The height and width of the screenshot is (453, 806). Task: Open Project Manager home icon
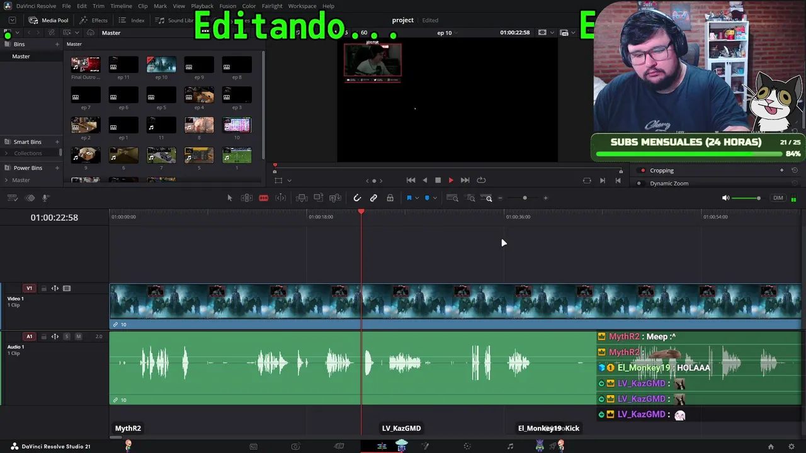tap(771, 447)
